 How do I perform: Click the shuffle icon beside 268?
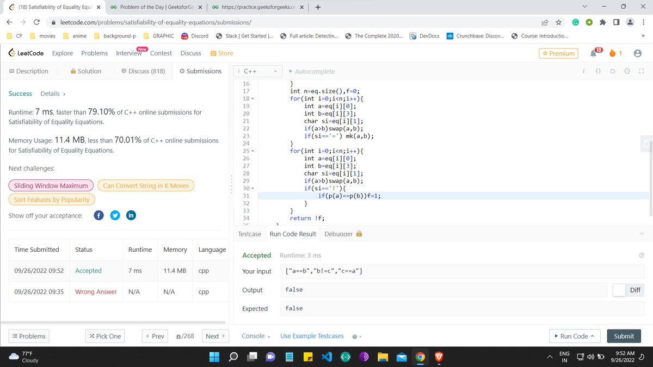point(180,336)
